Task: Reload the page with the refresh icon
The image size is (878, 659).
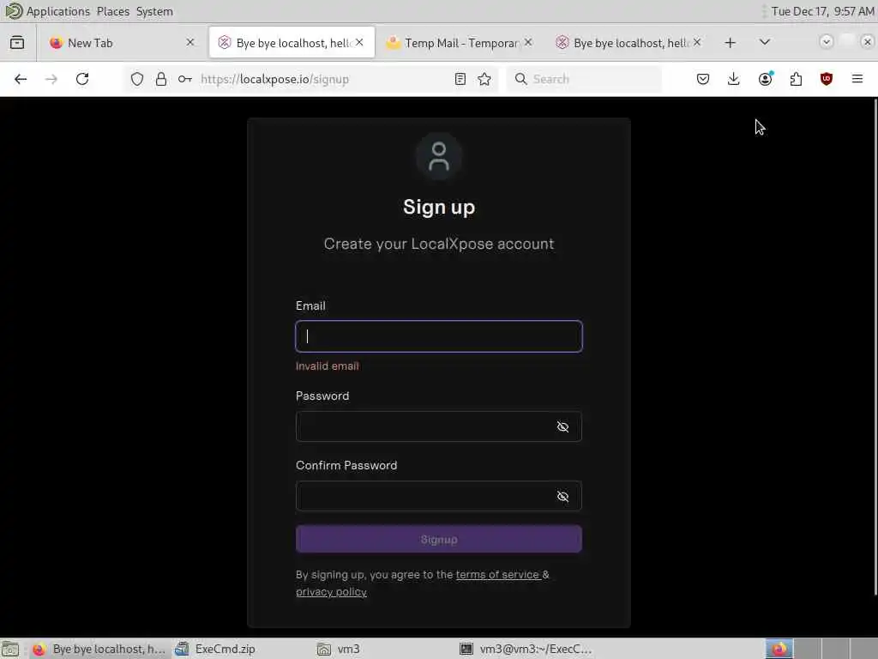Action: [82, 79]
